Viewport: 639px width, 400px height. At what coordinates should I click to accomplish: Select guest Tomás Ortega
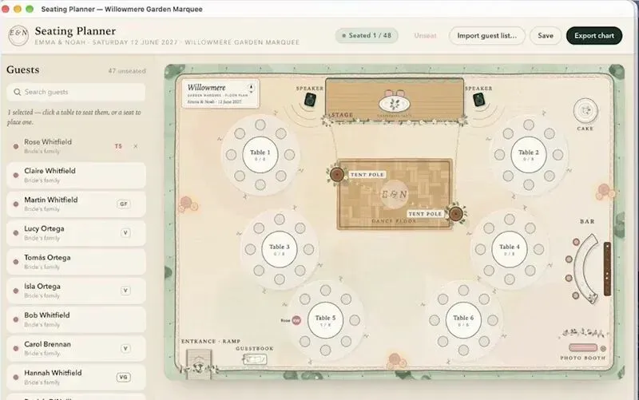point(76,262)
